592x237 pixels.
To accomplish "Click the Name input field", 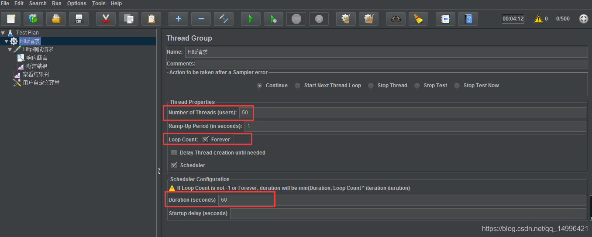I will point(386,52).
